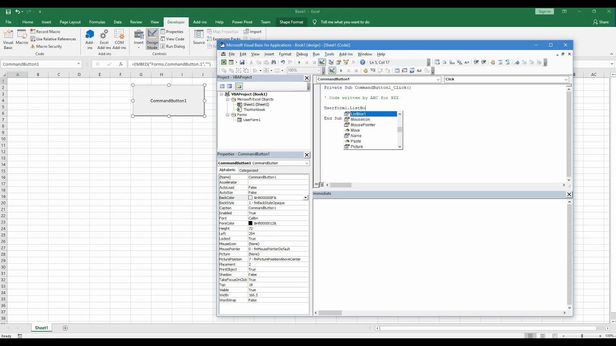
Task: Open the VBA Tools menu
Action: tap(329, 54)
